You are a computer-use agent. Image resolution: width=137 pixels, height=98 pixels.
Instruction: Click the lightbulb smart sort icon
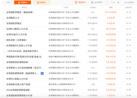pos(76,2)
